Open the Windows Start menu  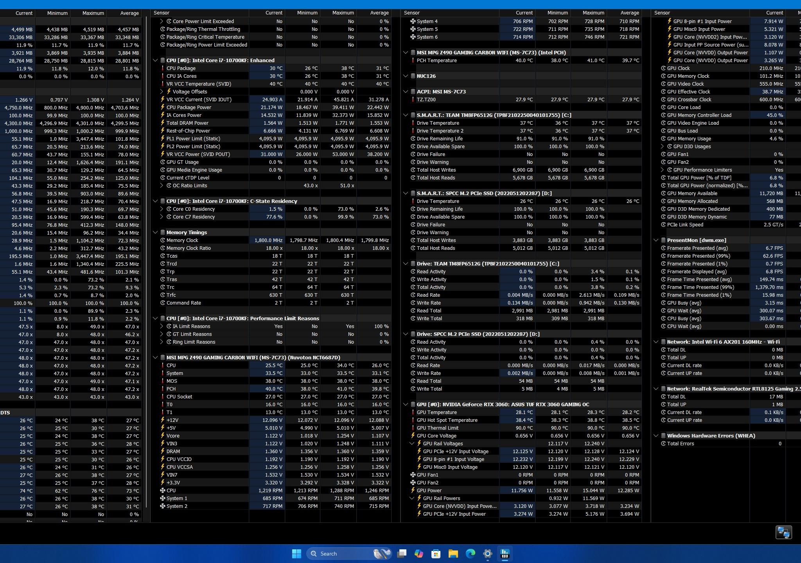(296, 553)
